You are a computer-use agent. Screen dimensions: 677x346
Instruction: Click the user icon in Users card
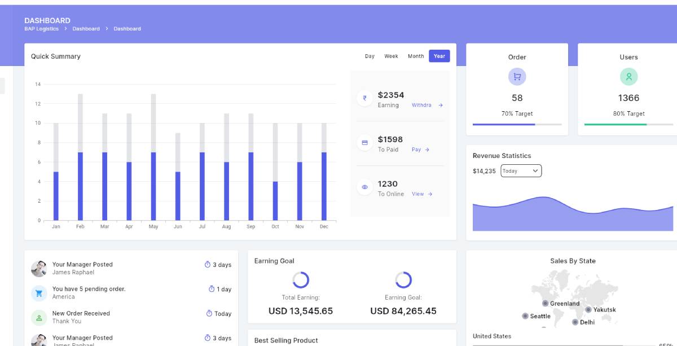tap(628, 76)
